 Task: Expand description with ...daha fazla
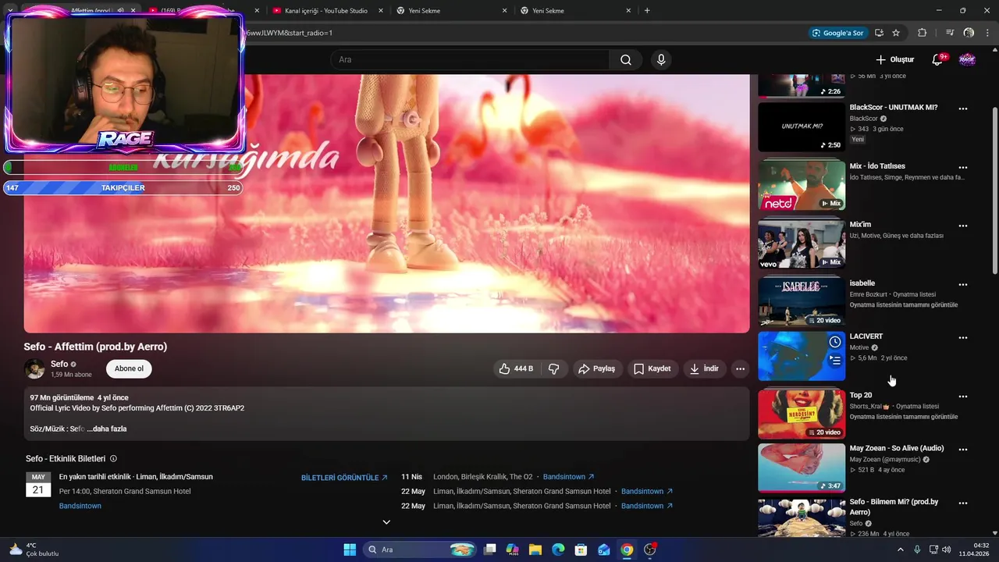(x=107, y=429)
